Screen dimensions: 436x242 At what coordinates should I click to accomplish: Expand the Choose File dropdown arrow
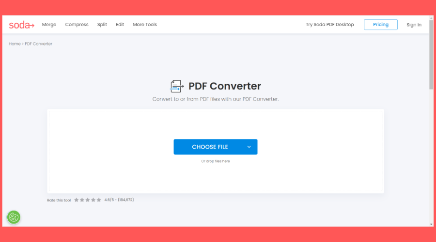pyautogui.click(x=249, y=147)
